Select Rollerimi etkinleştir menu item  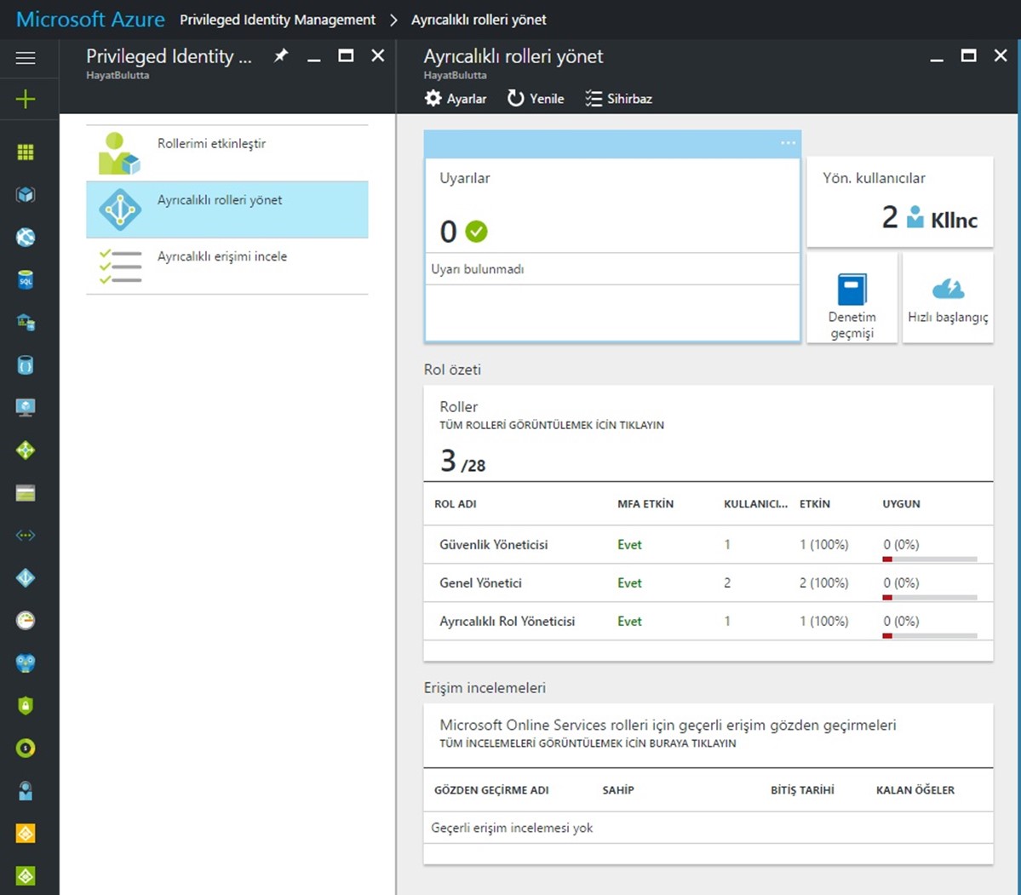(x=227, y=153)
